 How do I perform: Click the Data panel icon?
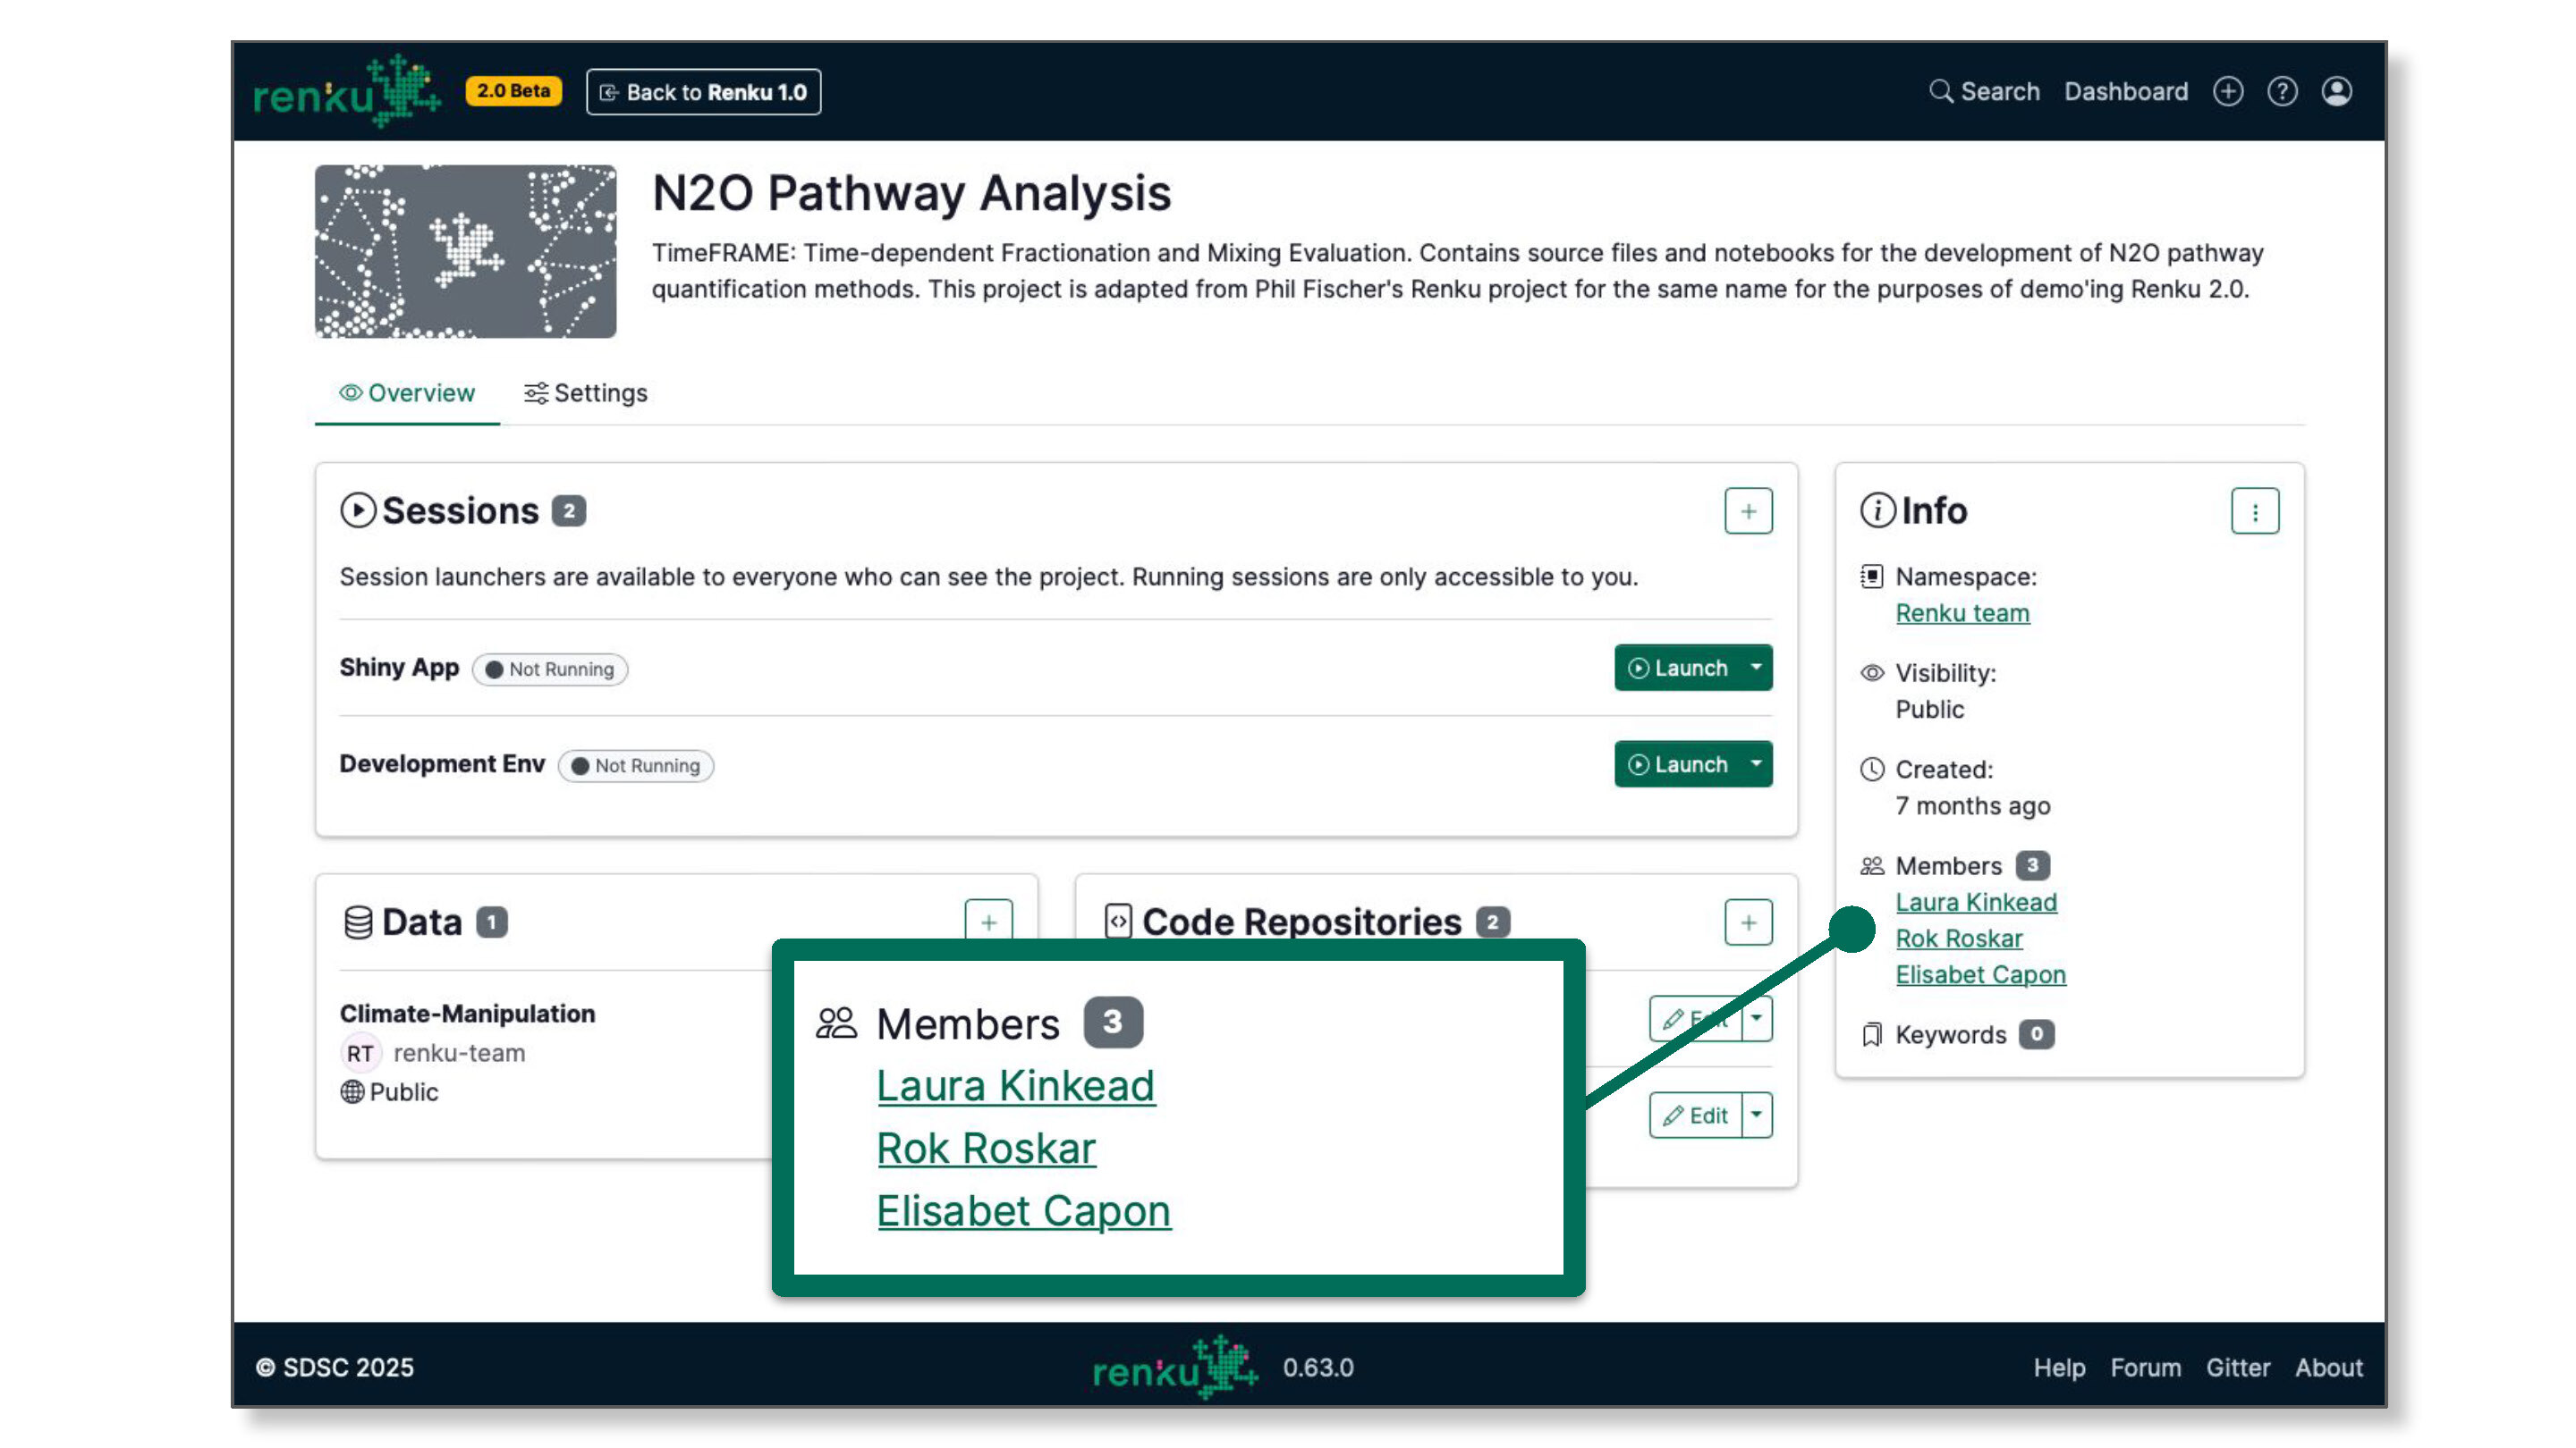click(354, 922)
